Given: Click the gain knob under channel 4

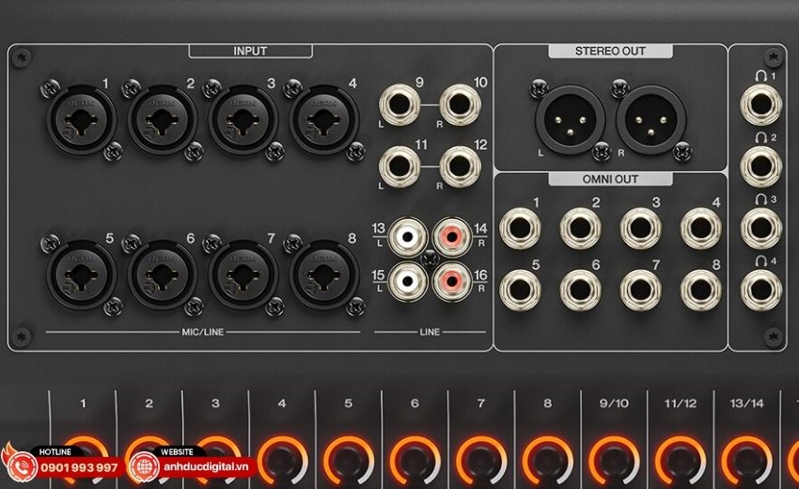Looking at the screenshot, I should click(x=282, y=461).
